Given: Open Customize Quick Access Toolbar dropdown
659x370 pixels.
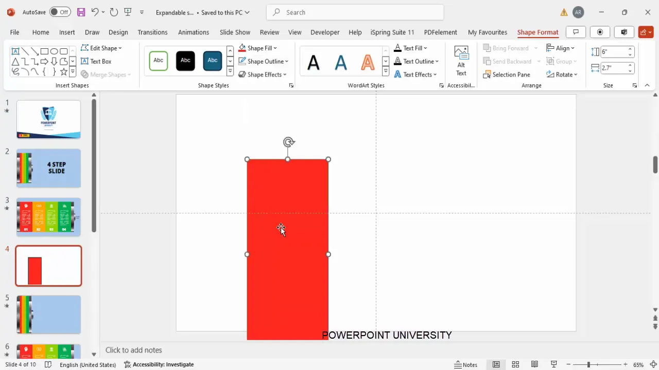Looking at the screenshot, I should pos(142,12).
